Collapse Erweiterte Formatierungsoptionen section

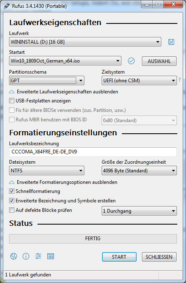63,182
